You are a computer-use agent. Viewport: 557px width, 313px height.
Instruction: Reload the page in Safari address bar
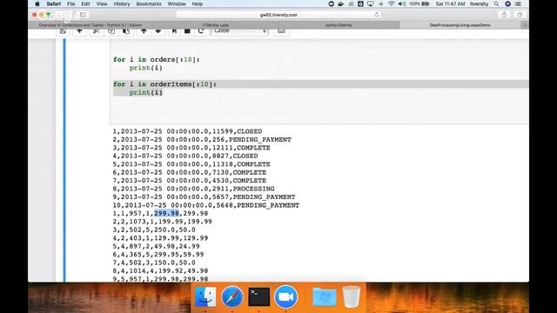pyautogui.click(x=377, y=15)
